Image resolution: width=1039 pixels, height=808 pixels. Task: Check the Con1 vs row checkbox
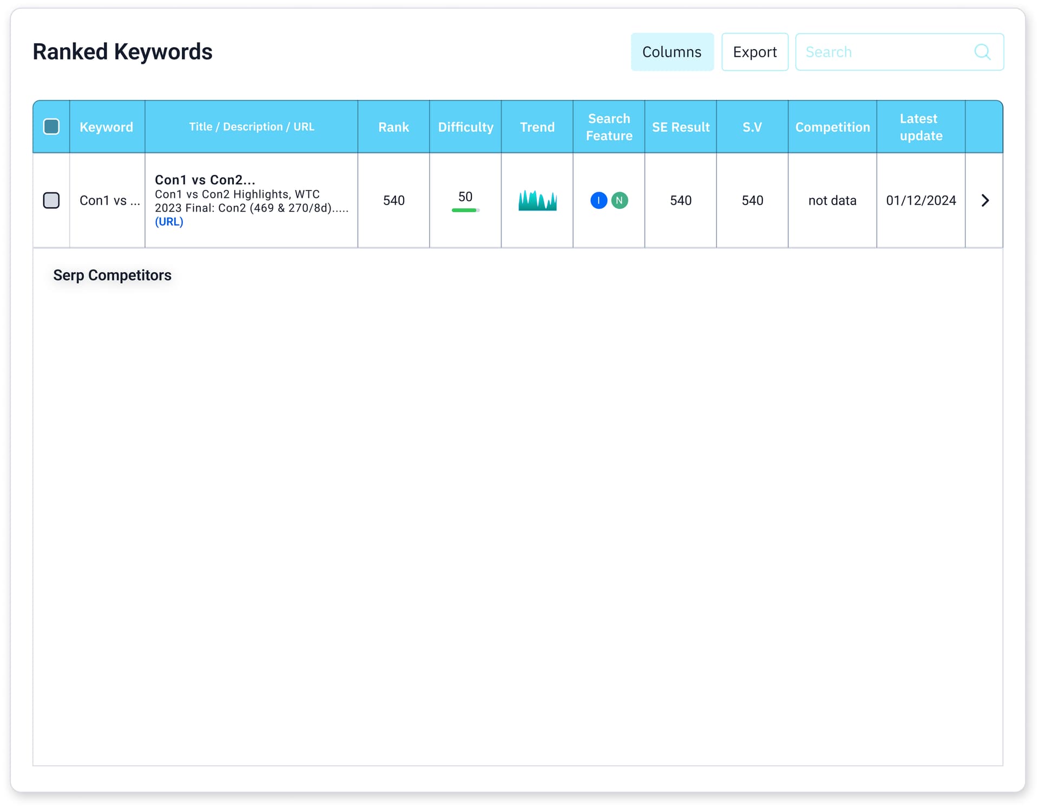(51, 200)
